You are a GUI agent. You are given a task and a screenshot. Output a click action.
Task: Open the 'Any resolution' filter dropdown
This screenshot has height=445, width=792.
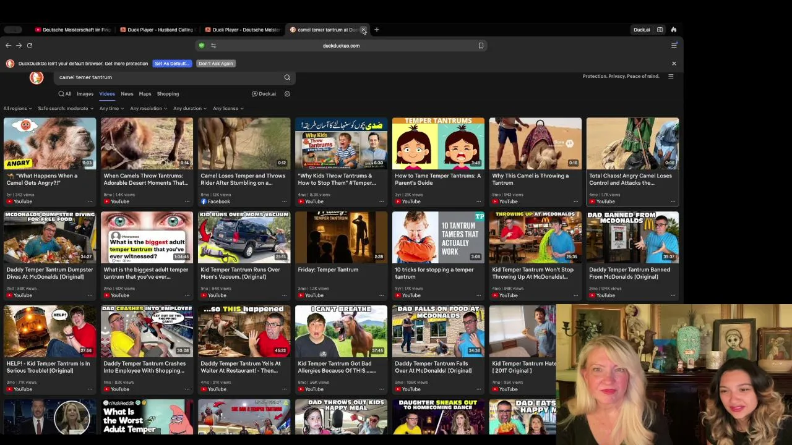(x=148, y=109)
